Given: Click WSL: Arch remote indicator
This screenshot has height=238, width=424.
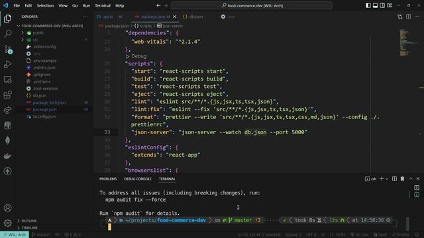Looking at the screenshot, I should tap(15, 235).
